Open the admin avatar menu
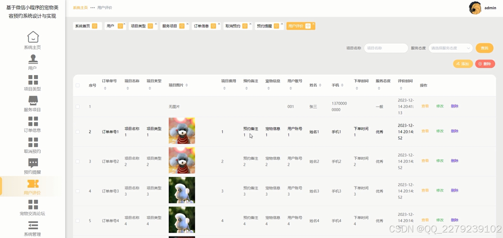The width and height of the screenshot is (503, 238). click(x=475, y=8)
